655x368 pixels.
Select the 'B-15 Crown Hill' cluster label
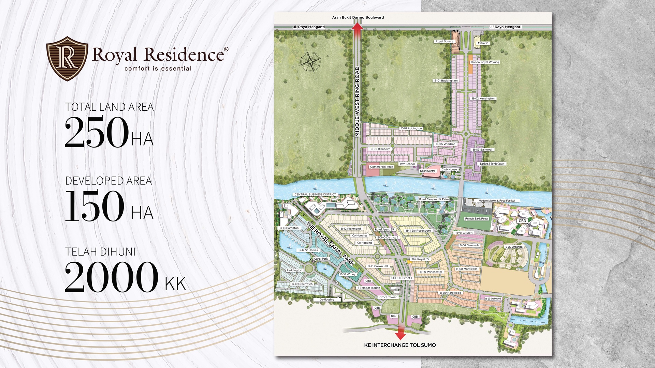coord(377,266)
